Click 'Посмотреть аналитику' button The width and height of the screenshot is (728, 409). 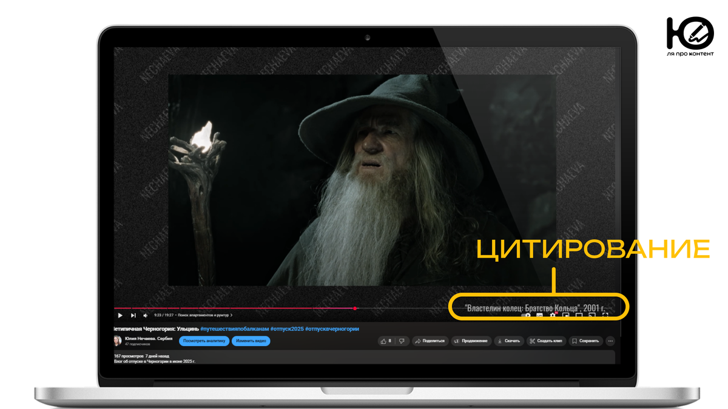tap(204, 341)
